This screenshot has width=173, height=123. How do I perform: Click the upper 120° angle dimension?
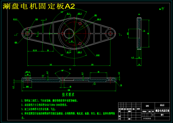click(62, 12)
